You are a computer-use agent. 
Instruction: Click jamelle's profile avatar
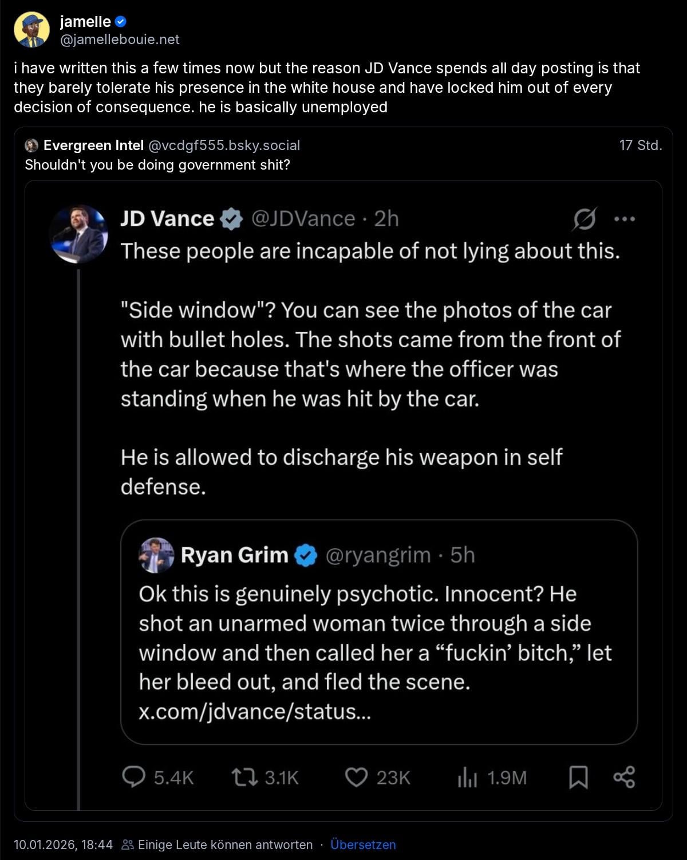[31, 30]
